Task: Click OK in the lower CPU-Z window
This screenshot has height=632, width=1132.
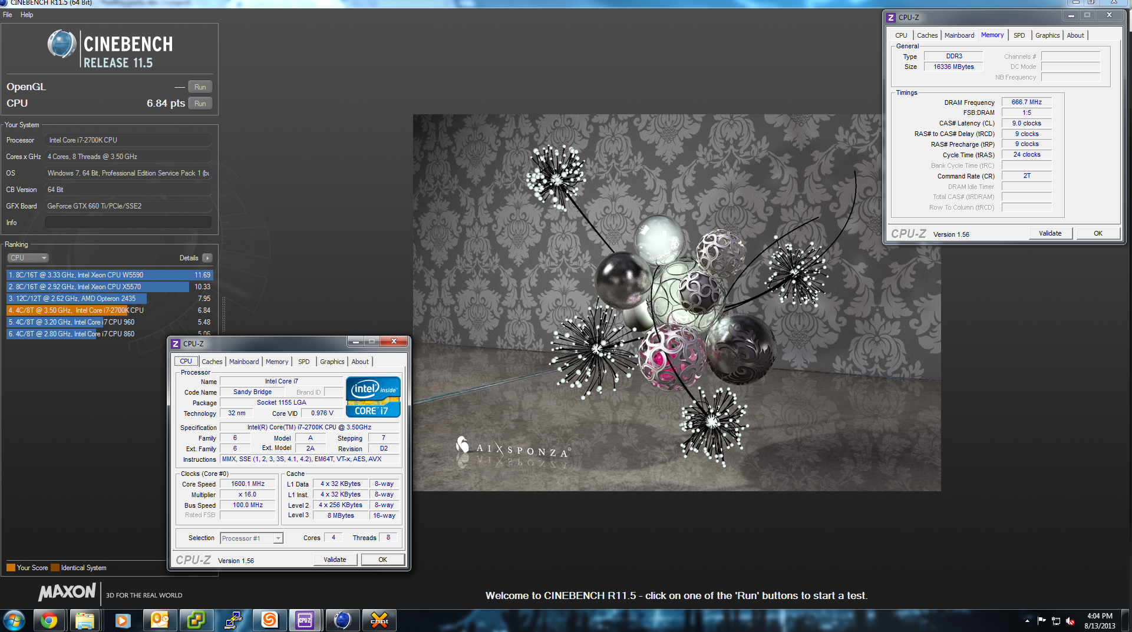Action: [383, 560]
